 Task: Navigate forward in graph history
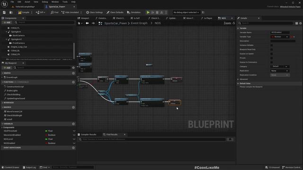coord(93,23)
